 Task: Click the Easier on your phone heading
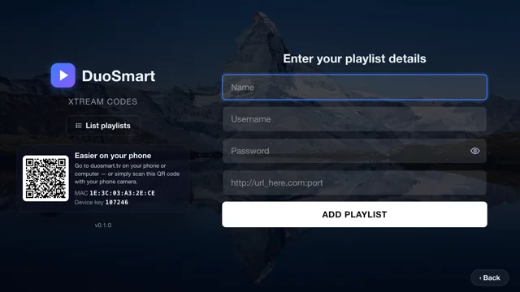point(113,156)
